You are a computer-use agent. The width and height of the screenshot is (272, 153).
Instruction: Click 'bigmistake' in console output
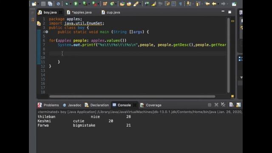pyautogui.click(x=84, y=125)
